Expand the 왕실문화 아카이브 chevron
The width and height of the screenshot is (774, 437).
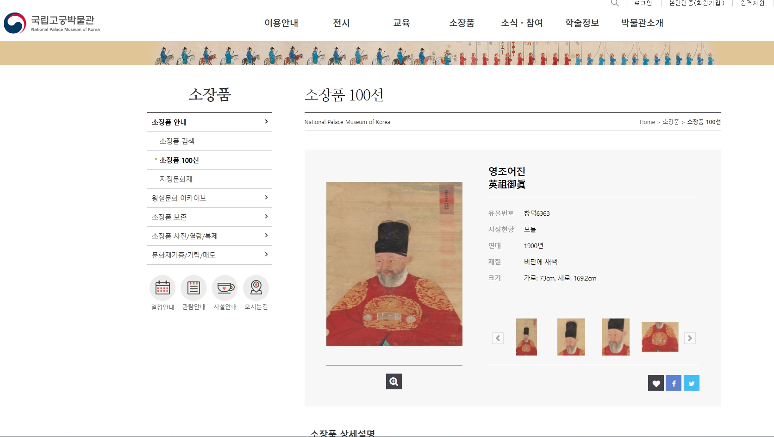coord(266,197)
